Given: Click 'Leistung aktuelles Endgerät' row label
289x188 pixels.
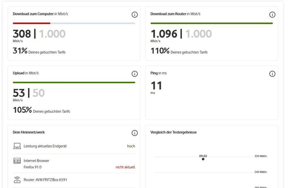Looking at the screenshot, I should [45, 146].
